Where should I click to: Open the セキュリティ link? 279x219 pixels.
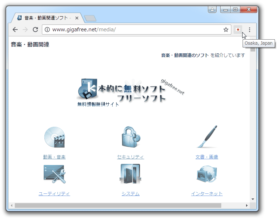pyautogui.click(x=130, y=157)
